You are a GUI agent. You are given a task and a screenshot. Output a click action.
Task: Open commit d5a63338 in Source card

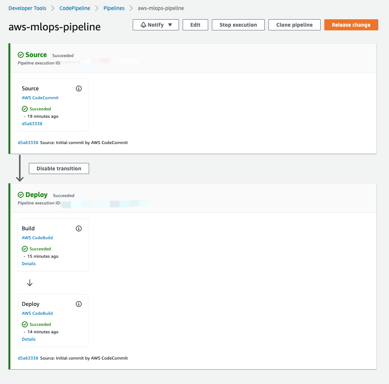click(x=32, y=124)
